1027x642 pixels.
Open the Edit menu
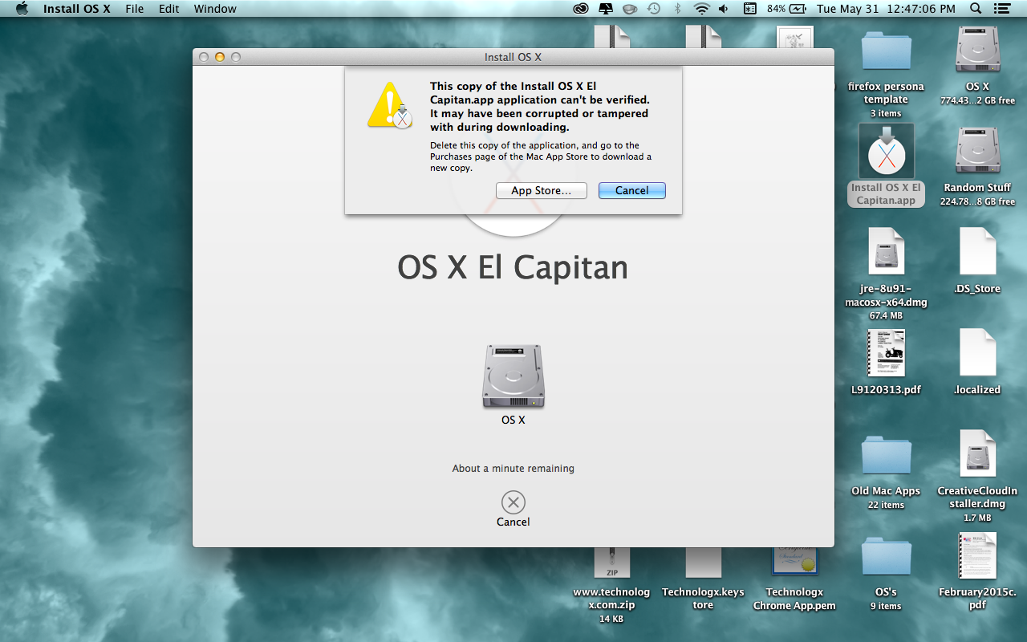pyautogui.click(x=168, y=9)
